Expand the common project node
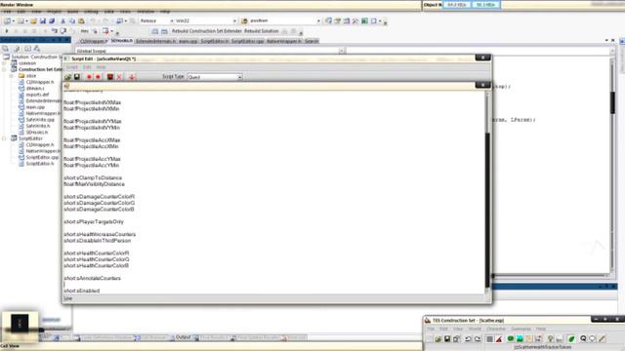 pyautogui.click(x=4, y=62)
